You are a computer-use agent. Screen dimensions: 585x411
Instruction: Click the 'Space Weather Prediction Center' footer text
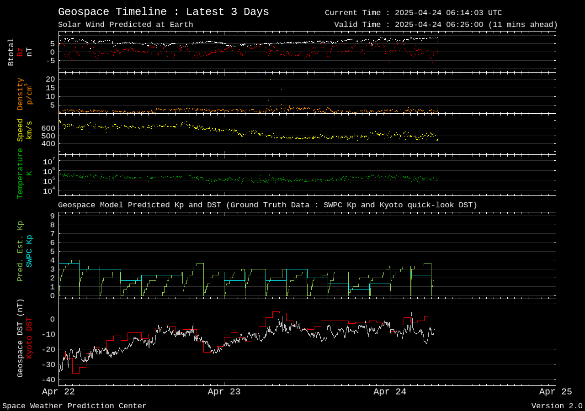(74, 406)
